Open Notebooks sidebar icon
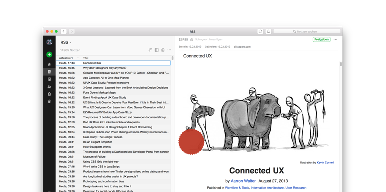386x192 pixels. [49, 79]
